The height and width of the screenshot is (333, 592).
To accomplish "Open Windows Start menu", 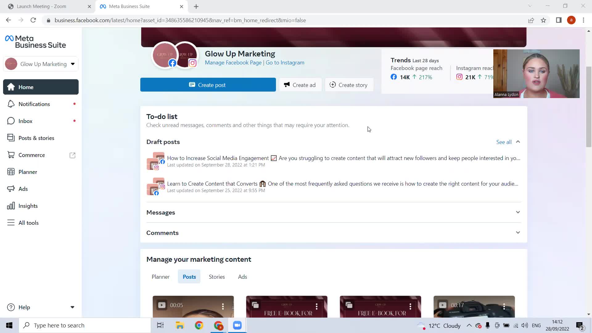I will (x=9, y=325).
